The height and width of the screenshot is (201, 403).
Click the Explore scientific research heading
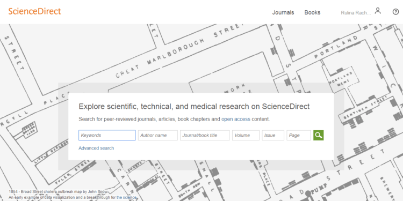click(194, 106)
